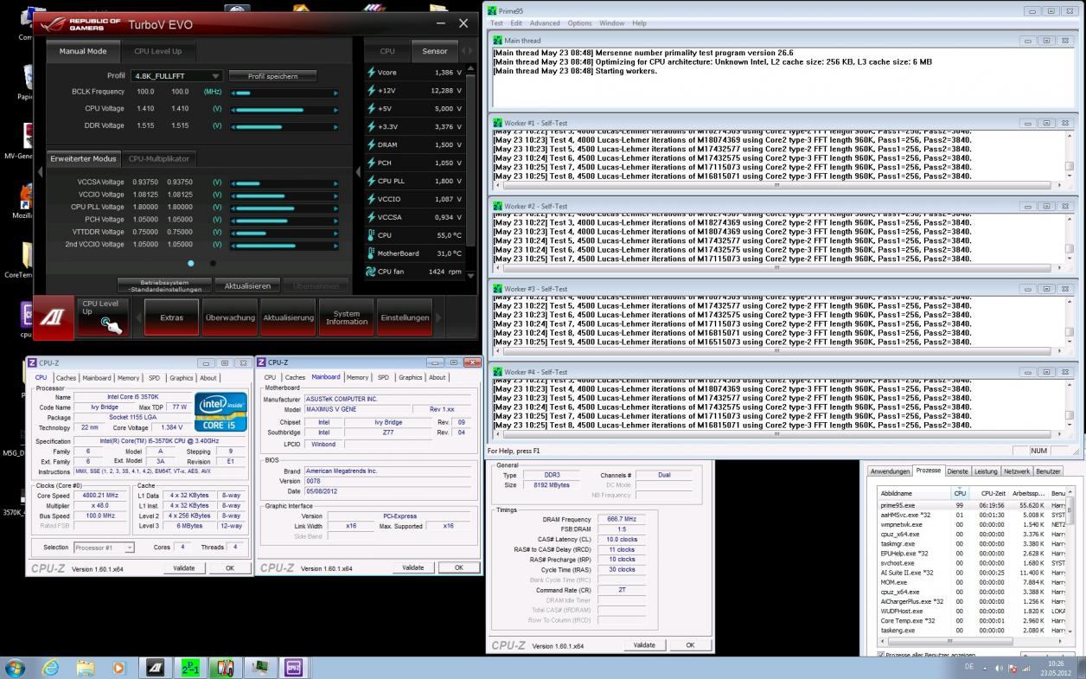Image resolution: width=1086 pixels, height=679 pixels.
Task: Sort by CPU column header in Task Manager
Action: click(960, 493)
